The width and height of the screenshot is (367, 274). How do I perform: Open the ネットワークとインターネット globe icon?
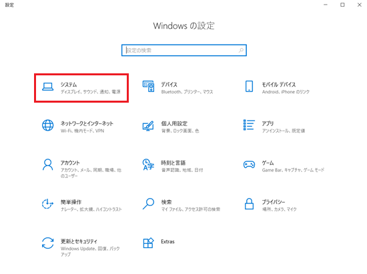point(48,125)
